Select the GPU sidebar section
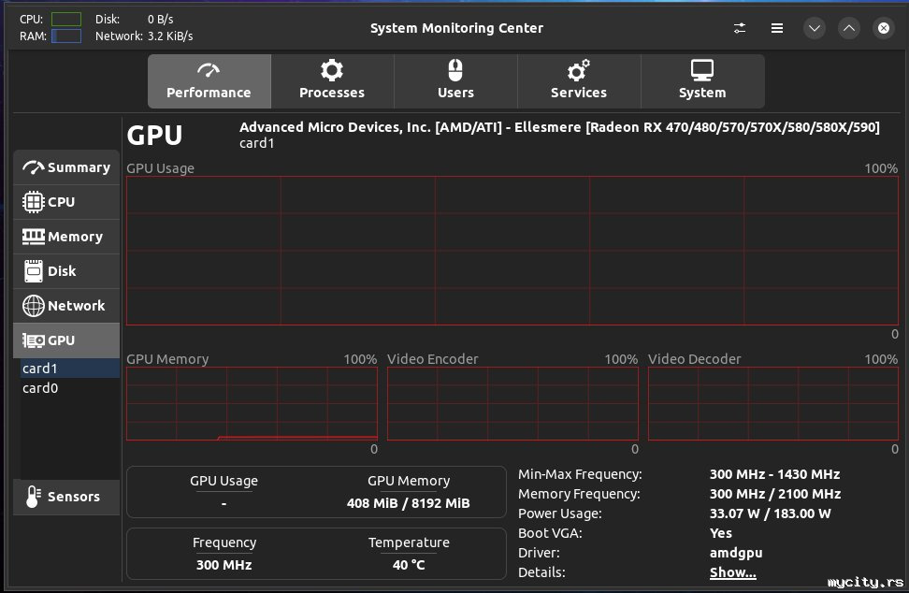This screenshot has height=593, width=909. 65,340
